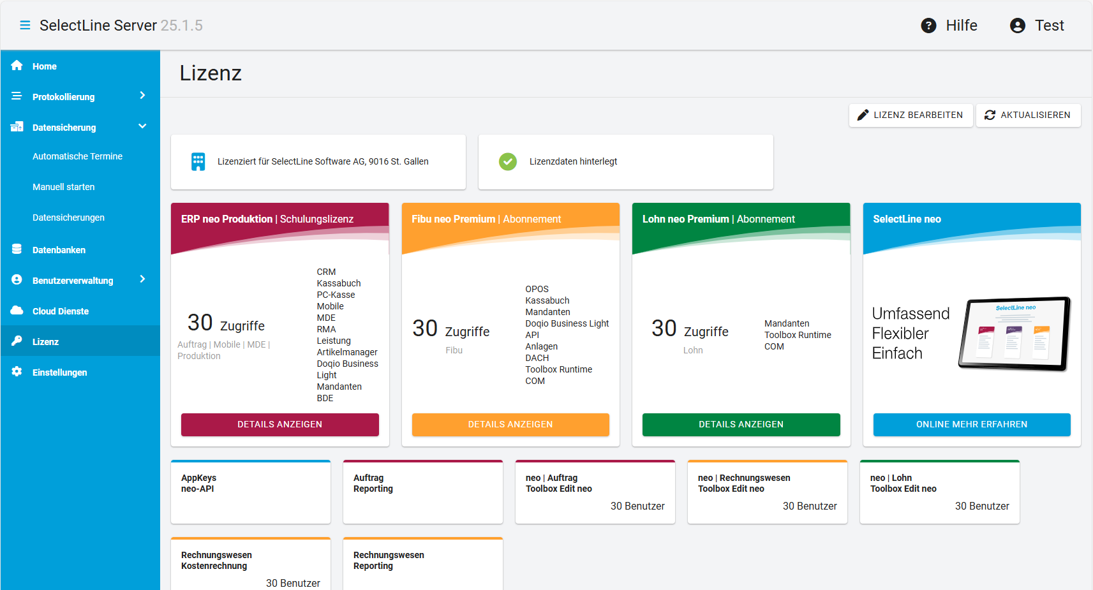Show details for Fibu neo Premium

510,424
